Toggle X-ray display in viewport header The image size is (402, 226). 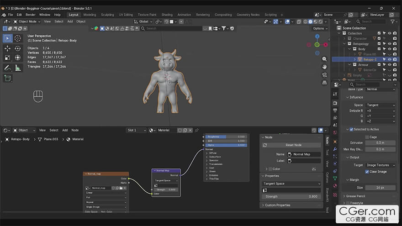coord(299,21)
